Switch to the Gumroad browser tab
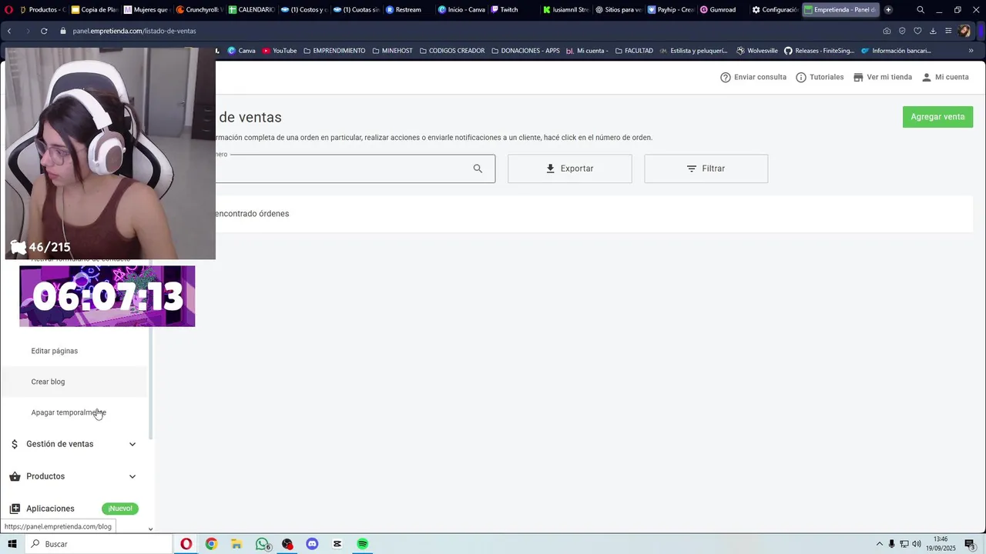986x554 pixels. tap(722, 10)
